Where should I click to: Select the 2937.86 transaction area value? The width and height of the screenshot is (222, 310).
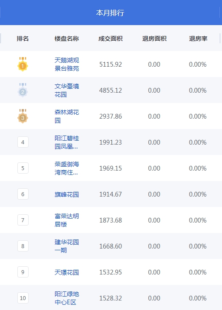click(111, 116)
